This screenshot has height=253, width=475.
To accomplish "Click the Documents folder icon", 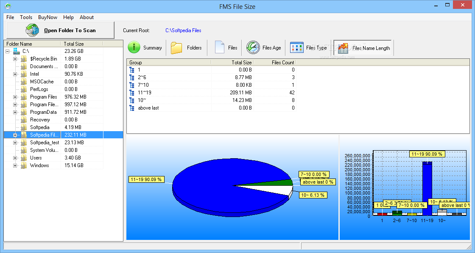I will (24, 66).
